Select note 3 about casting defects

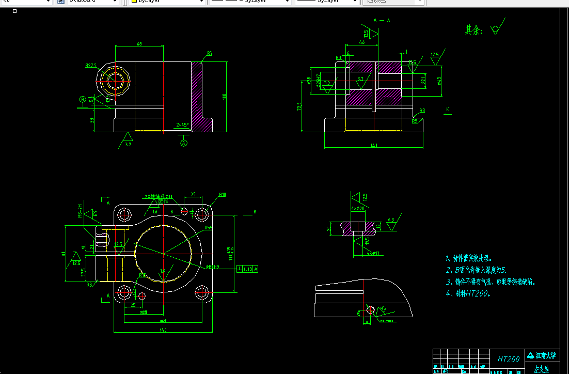point(491,282)
